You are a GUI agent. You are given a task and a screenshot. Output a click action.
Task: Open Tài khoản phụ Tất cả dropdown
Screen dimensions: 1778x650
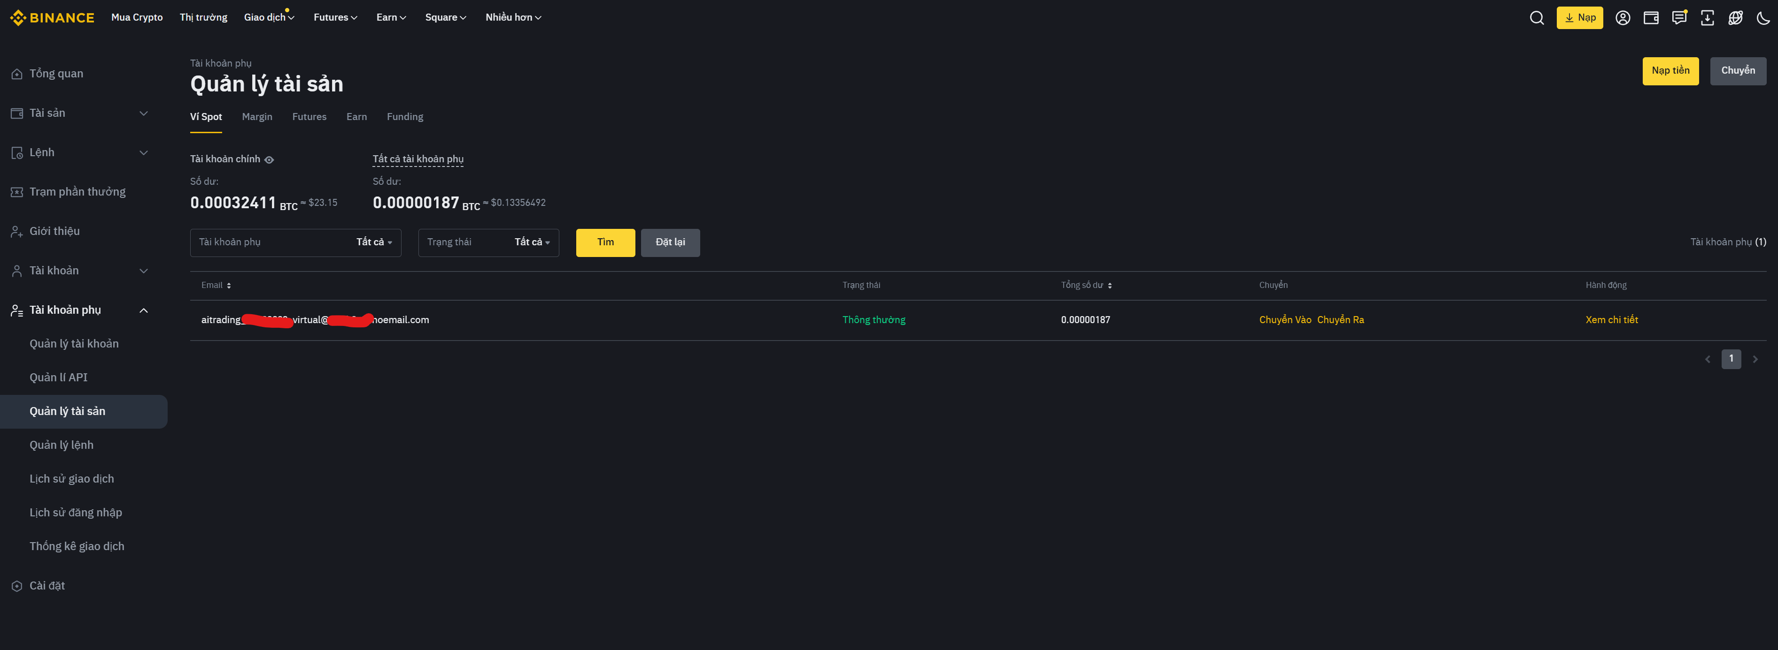[373, 242]
